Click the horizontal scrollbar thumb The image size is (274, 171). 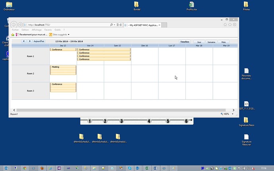click(121, 110)
